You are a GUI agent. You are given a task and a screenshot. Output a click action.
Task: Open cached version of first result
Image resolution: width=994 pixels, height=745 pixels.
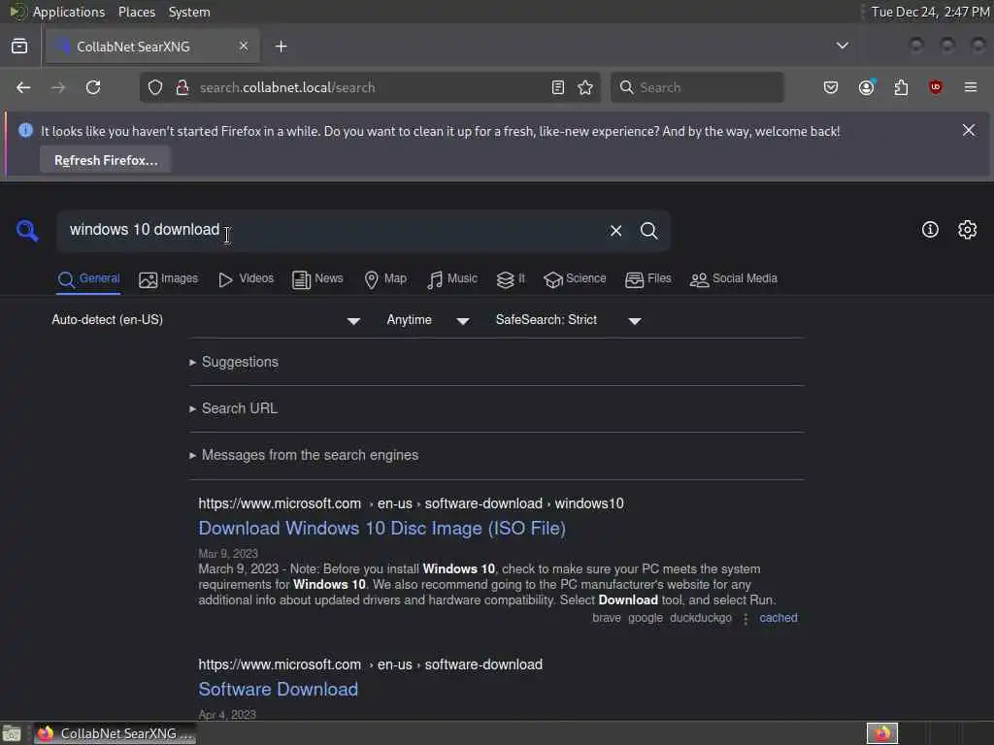coord(779,618)
